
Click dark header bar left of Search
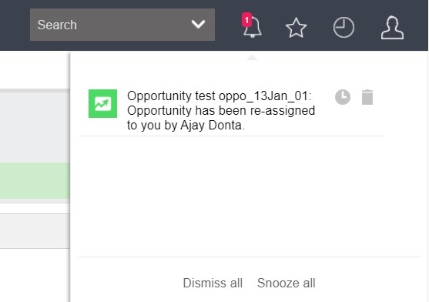[15, 25]
